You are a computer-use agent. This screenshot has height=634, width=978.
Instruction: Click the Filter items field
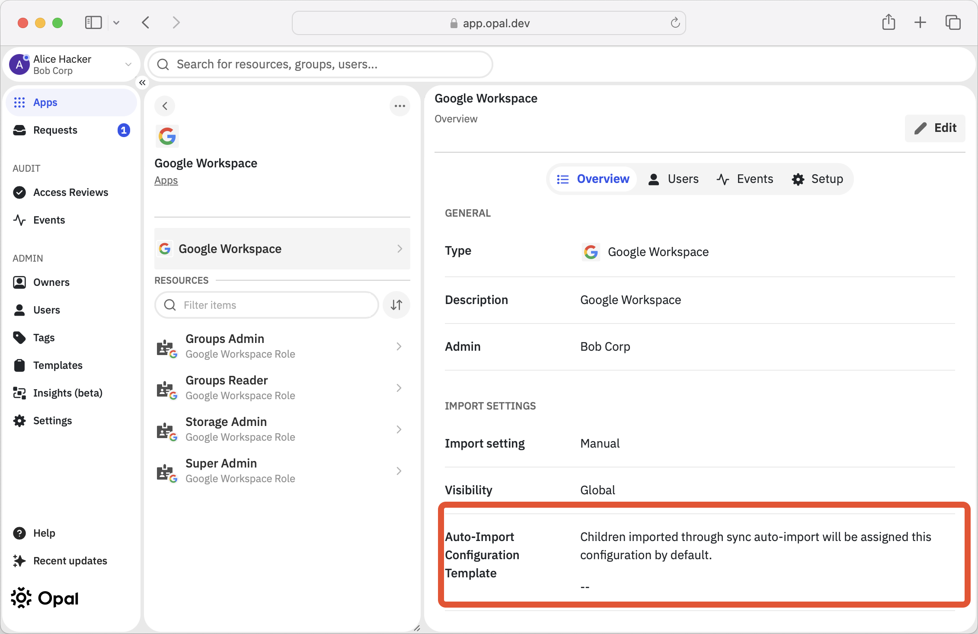point(267,305)
